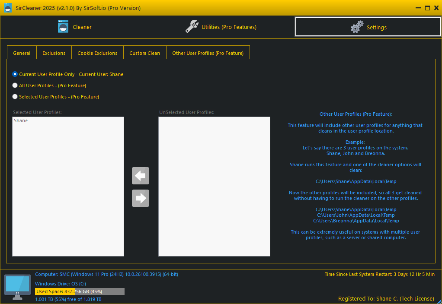Select Other User Profiles (Pro Feature) tab
This screenshot has height=304, width=442.
point(208,53)
